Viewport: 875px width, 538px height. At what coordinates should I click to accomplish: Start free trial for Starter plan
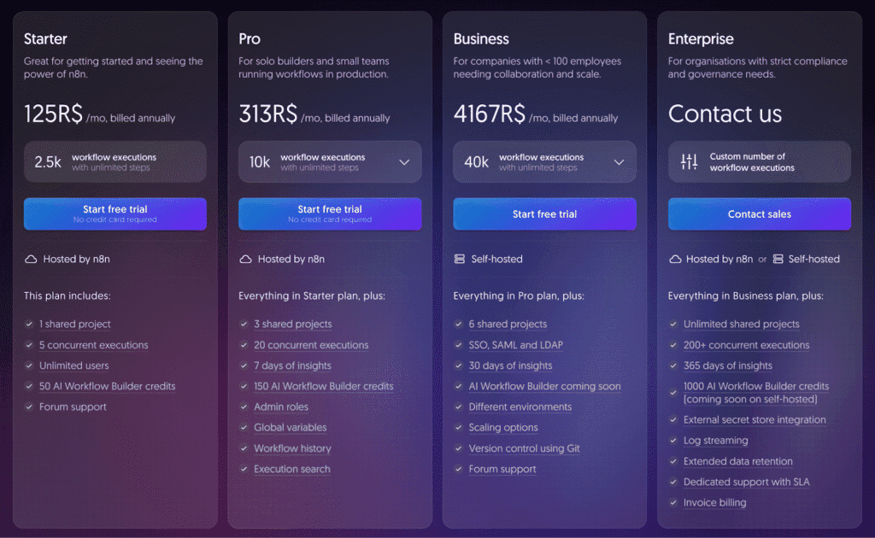115,213
